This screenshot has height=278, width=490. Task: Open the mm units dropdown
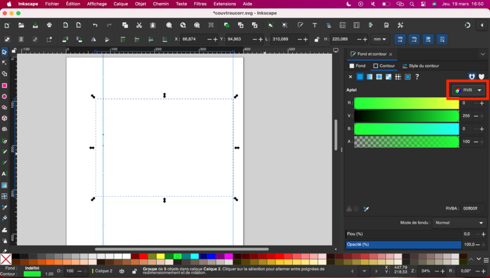[380, 39]
